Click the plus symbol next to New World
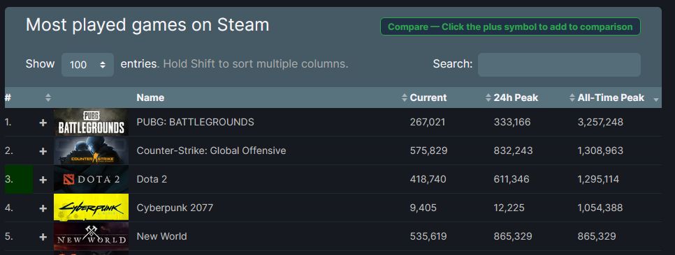The image size is (675, 255). click(x=43, y=237)
